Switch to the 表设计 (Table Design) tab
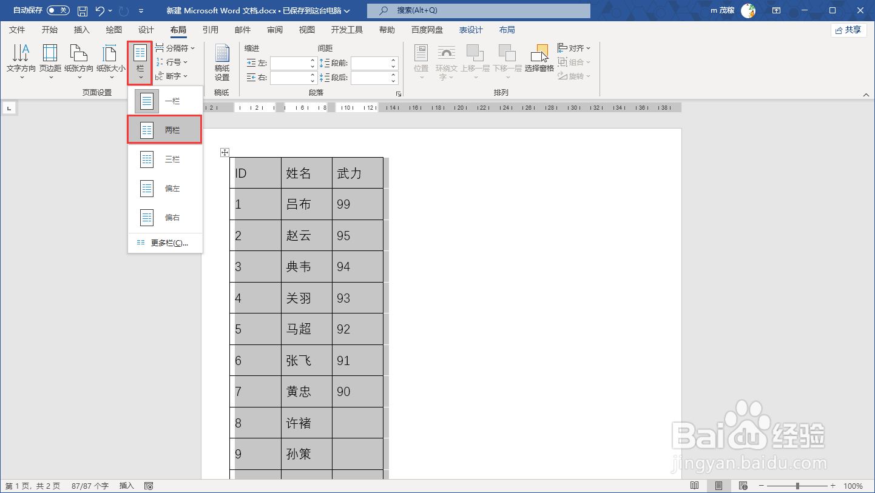875x493 pixels. [471, 29]
